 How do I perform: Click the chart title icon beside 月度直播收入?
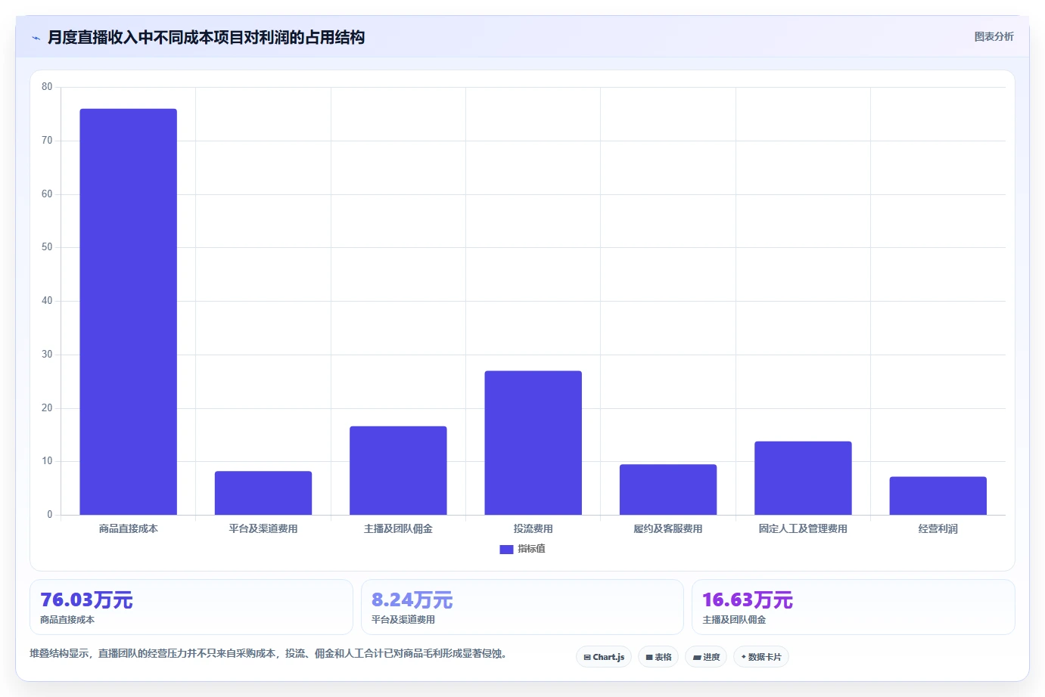point(36,38)
